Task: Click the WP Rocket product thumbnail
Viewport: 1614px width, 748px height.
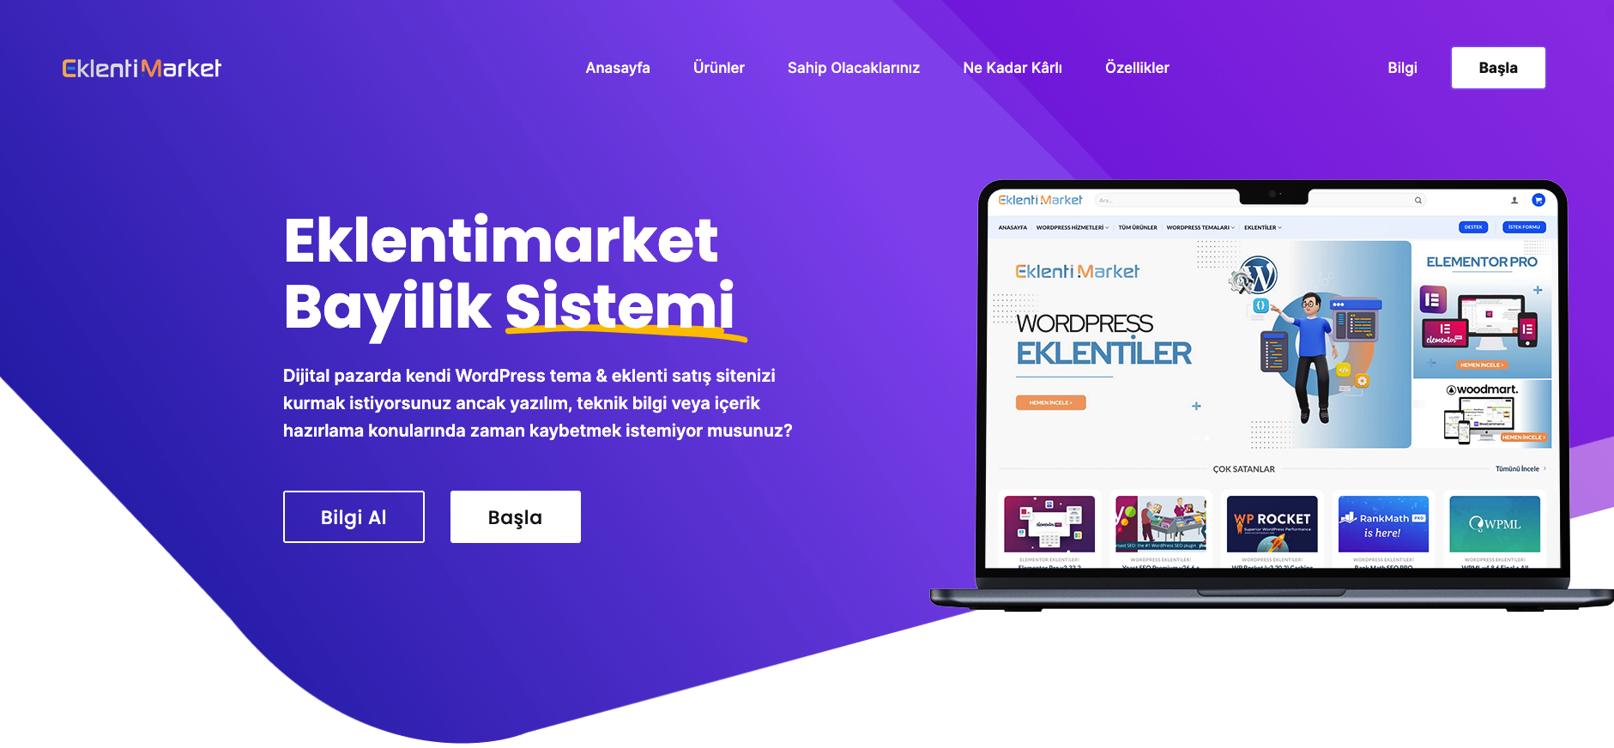Action: (1272, 524)
